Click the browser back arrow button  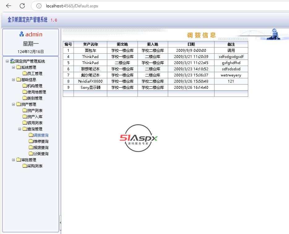[x=9, y=6]
